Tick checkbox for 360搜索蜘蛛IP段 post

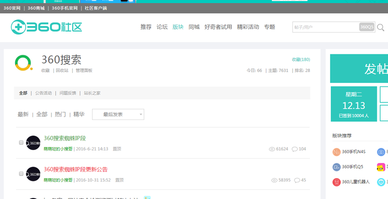pos(21,143)
